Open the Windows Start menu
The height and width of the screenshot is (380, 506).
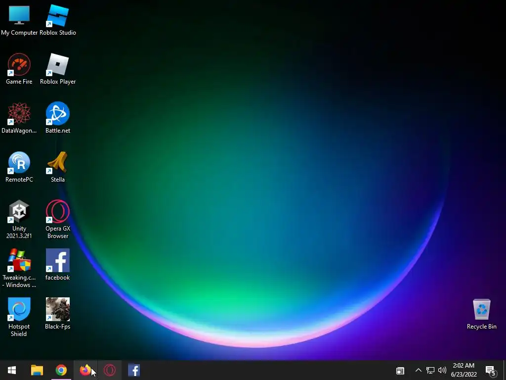point(12,370)
